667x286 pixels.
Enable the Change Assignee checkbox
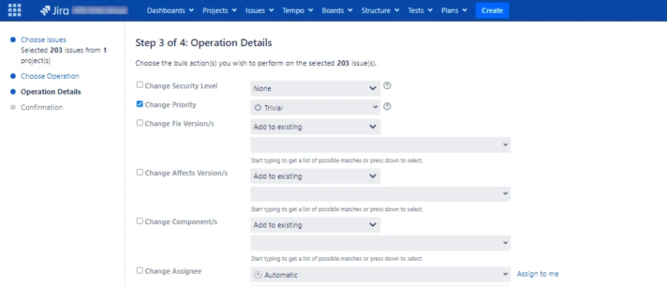pyautogui.click(x=140, y=270)
